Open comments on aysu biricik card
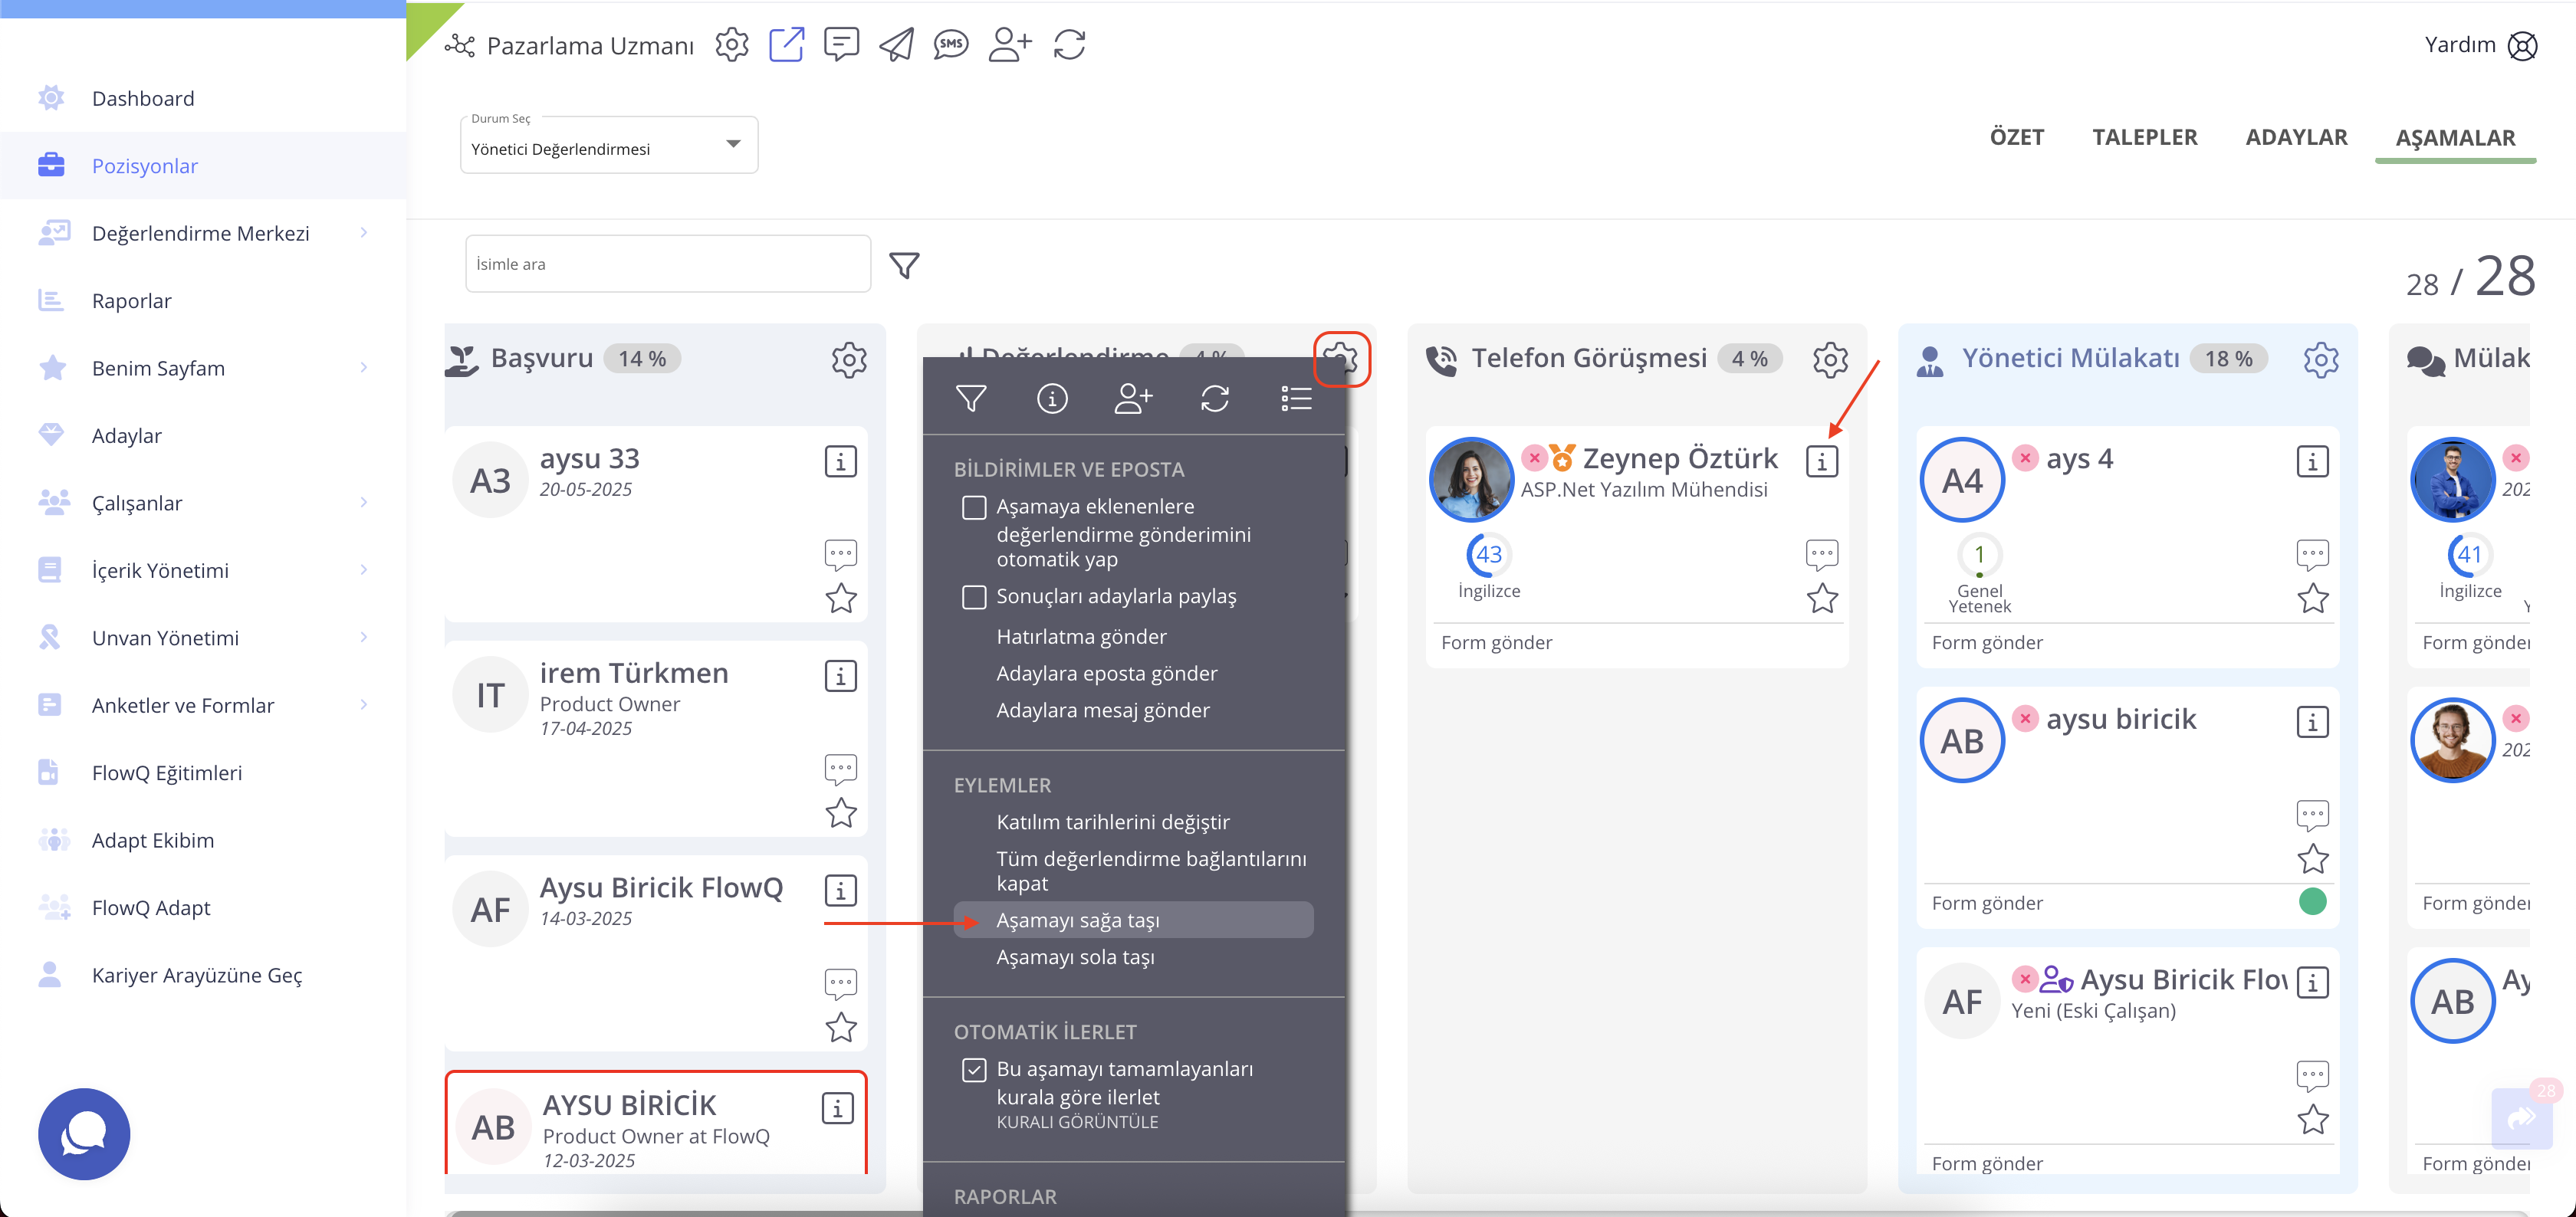Screen dimensions: 2576x1217 2312,816
